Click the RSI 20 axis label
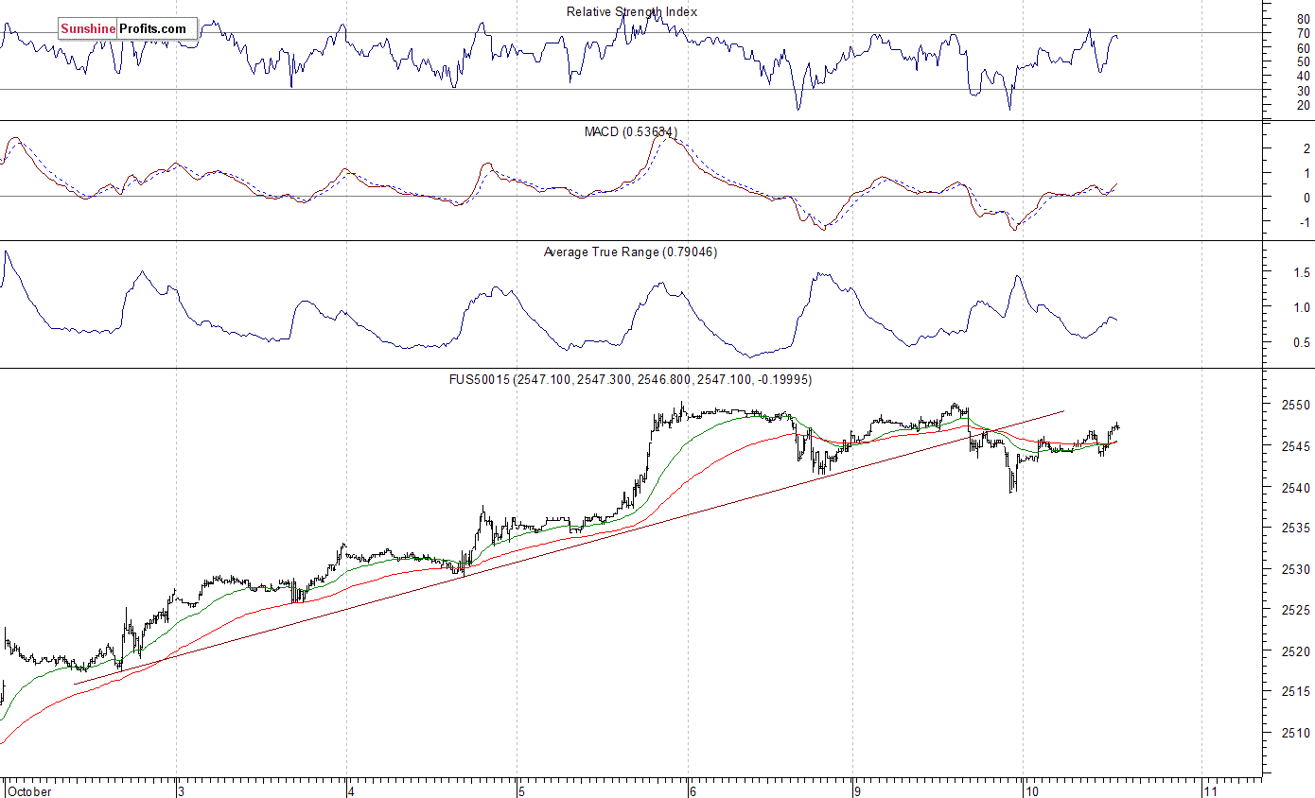1315x798 pixels. point(1303,105)
